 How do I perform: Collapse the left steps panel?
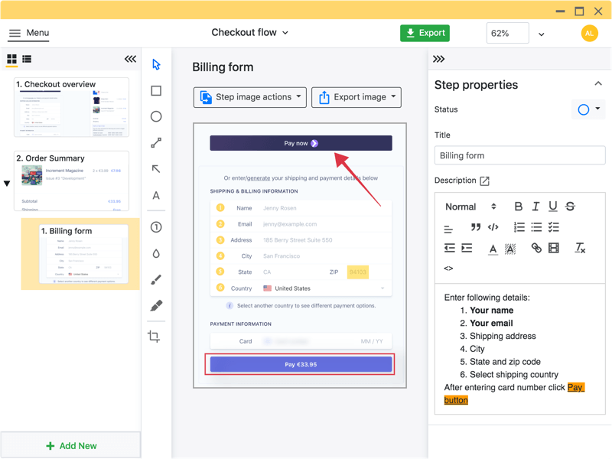pos(130,59)
